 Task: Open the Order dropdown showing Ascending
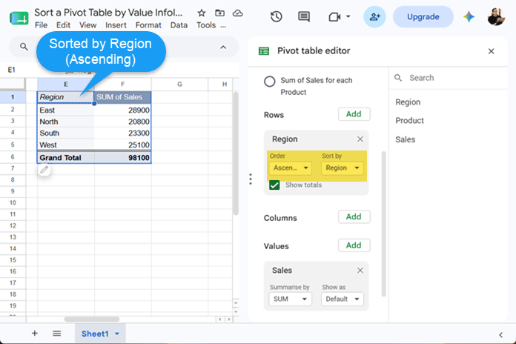click(291, 168)
